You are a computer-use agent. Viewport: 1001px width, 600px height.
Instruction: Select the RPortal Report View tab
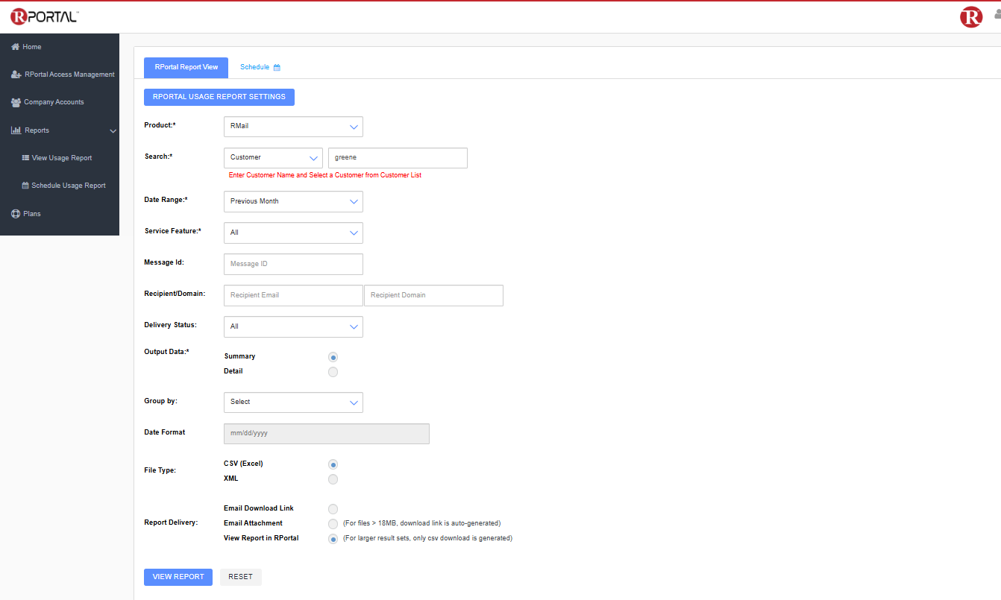(186, 67)
